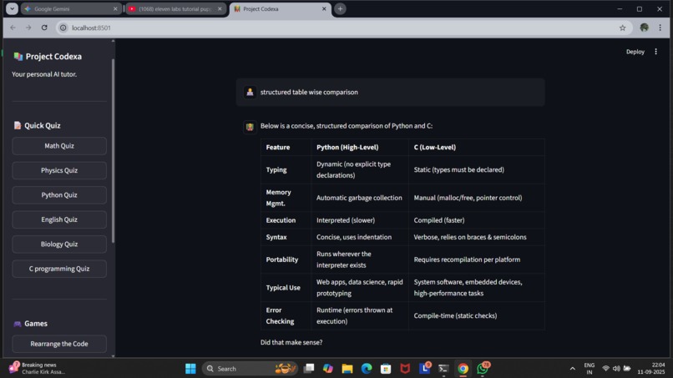
Task: Launch the Python Quiz
Action: [59, 194]
